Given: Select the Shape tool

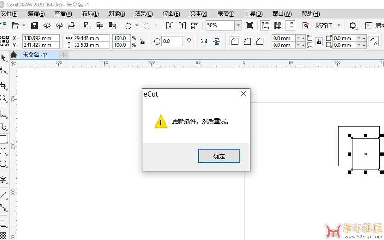Looking at the screenshot, I should click(x=3, y=71).
